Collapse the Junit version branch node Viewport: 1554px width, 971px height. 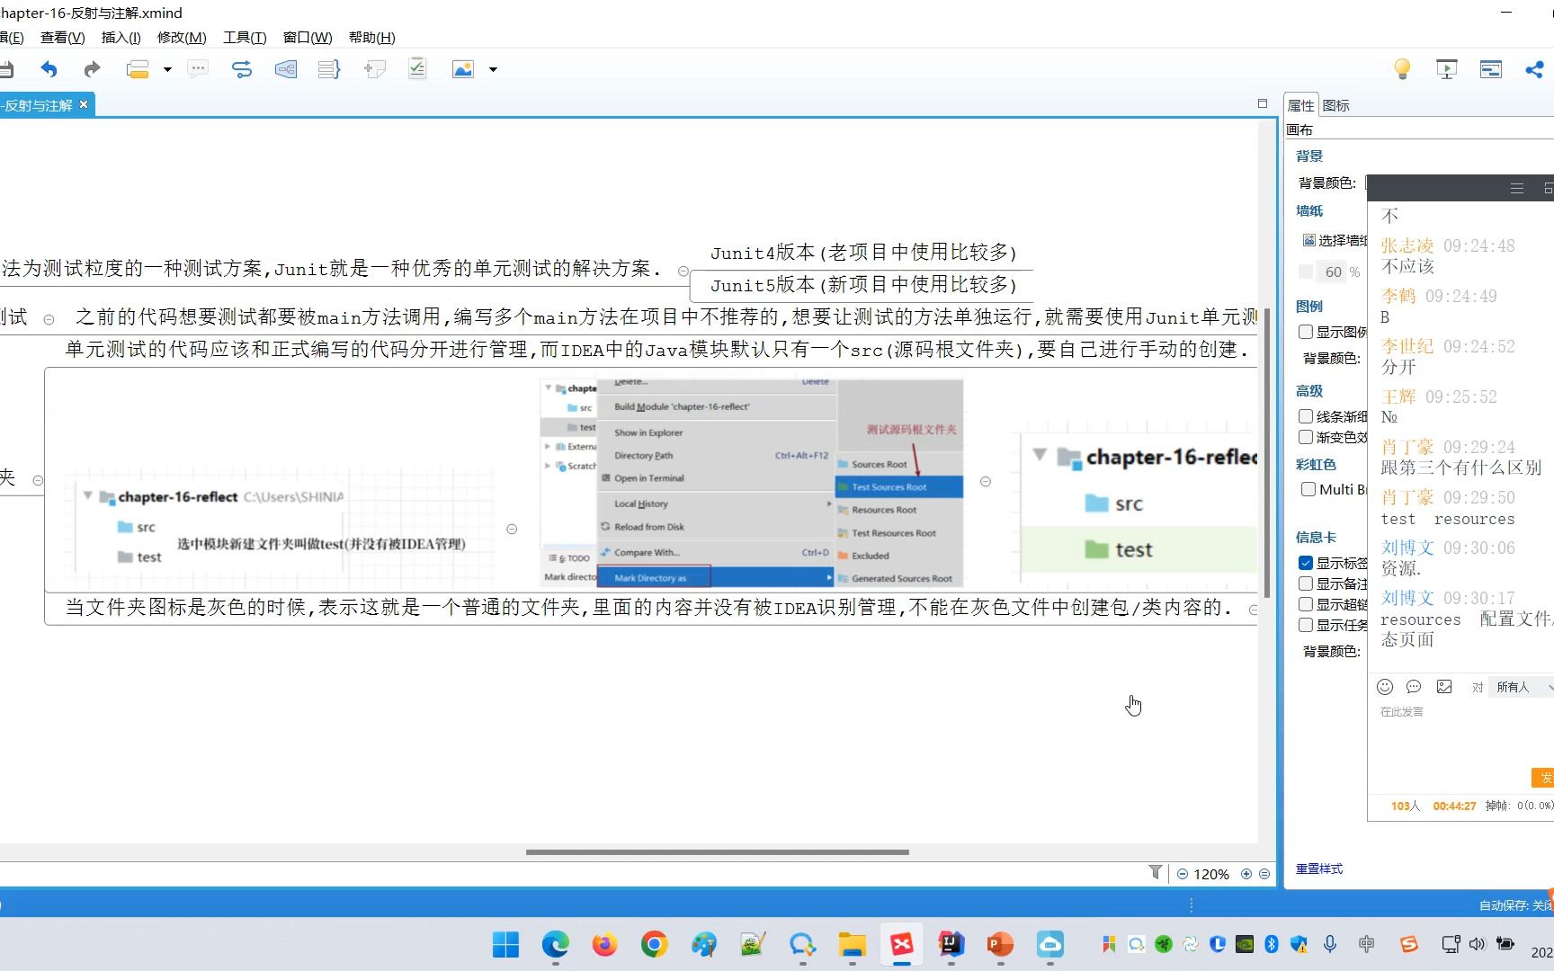click(683, 271)
